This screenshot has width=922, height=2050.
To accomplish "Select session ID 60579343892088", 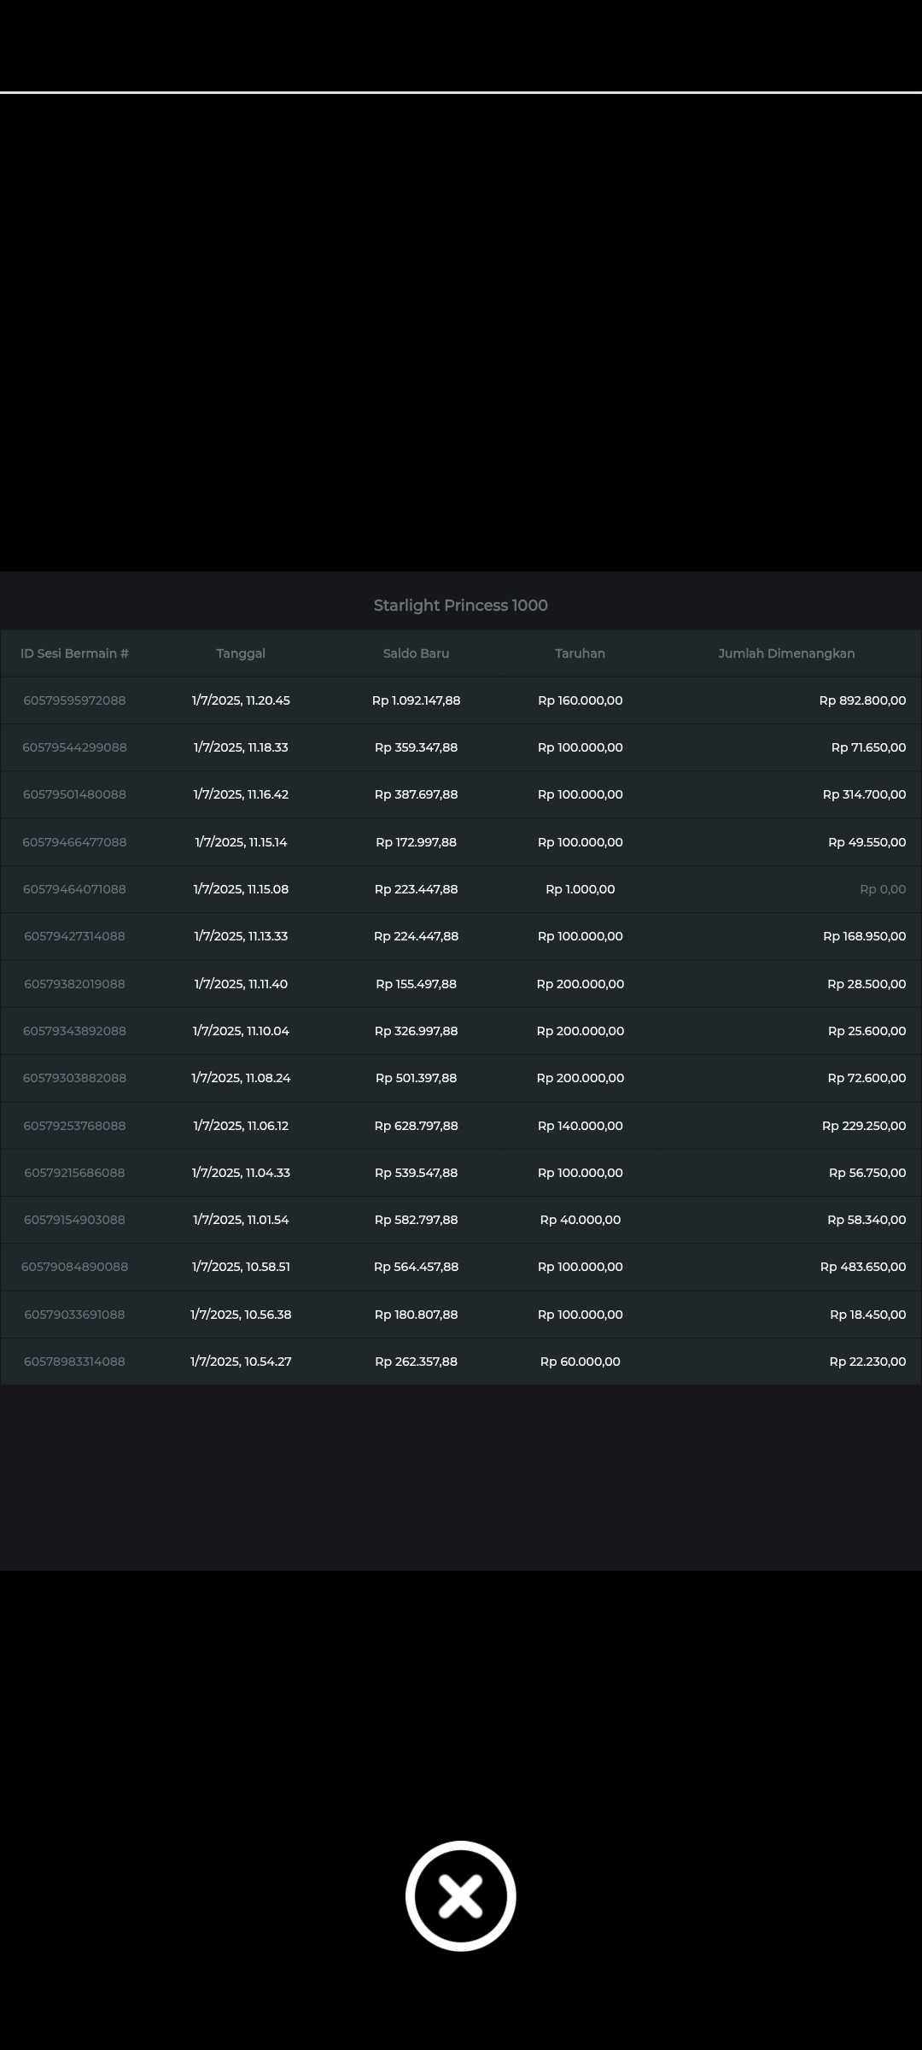I will coord(74,1031).
